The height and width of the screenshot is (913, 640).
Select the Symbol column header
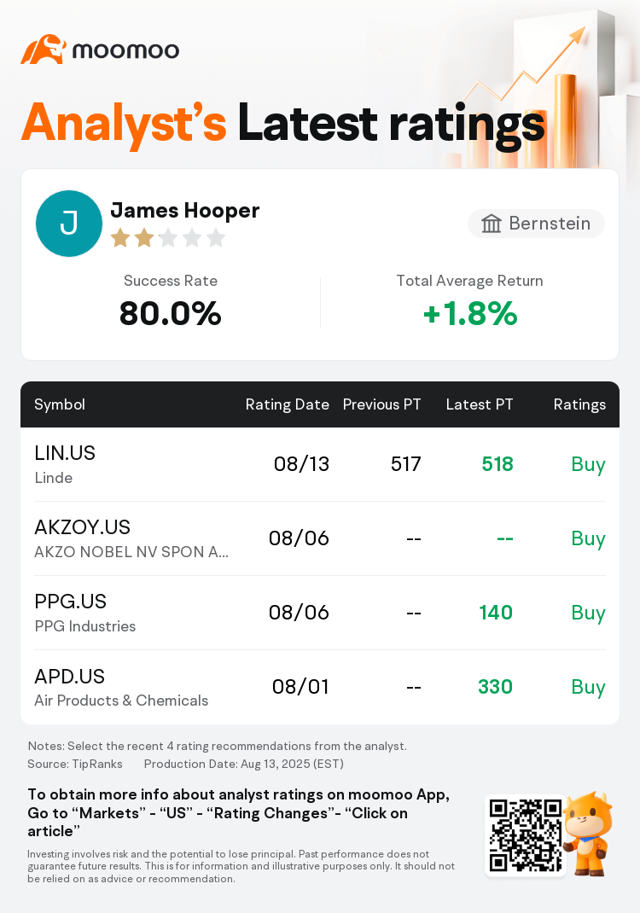[60, 404]
